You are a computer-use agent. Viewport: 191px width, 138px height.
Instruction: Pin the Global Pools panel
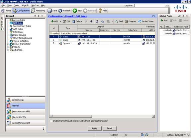pyautogui.click(x=183, y=16)
